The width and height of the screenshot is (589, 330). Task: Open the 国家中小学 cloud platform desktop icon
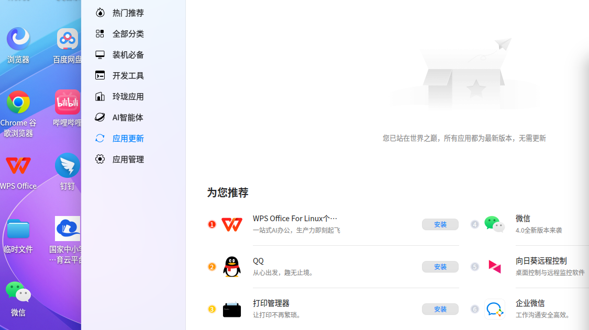(x=68, y=229)
